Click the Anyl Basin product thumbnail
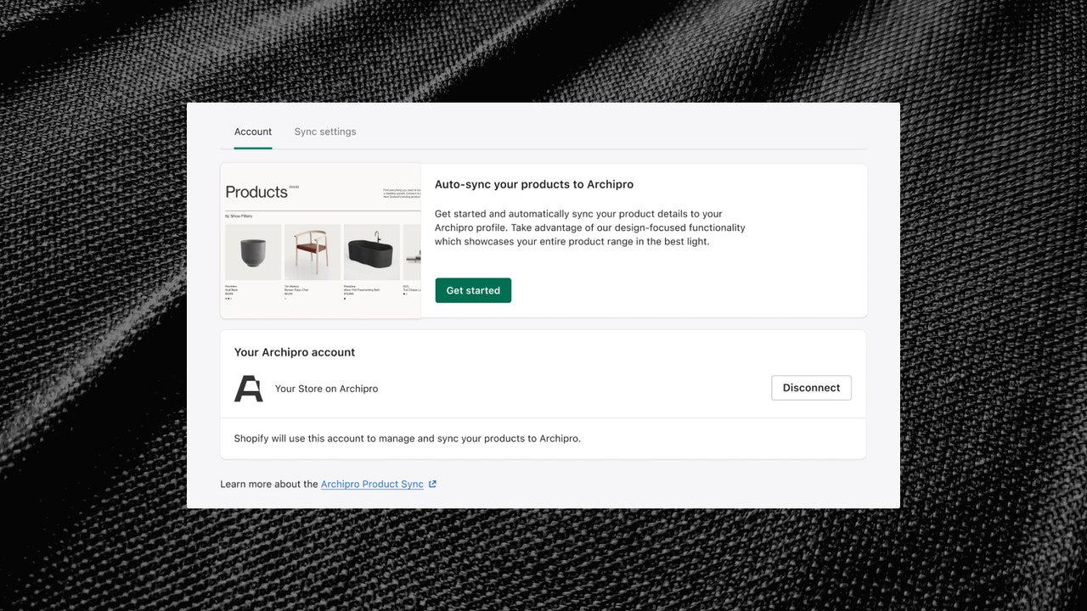 point(253,253)
